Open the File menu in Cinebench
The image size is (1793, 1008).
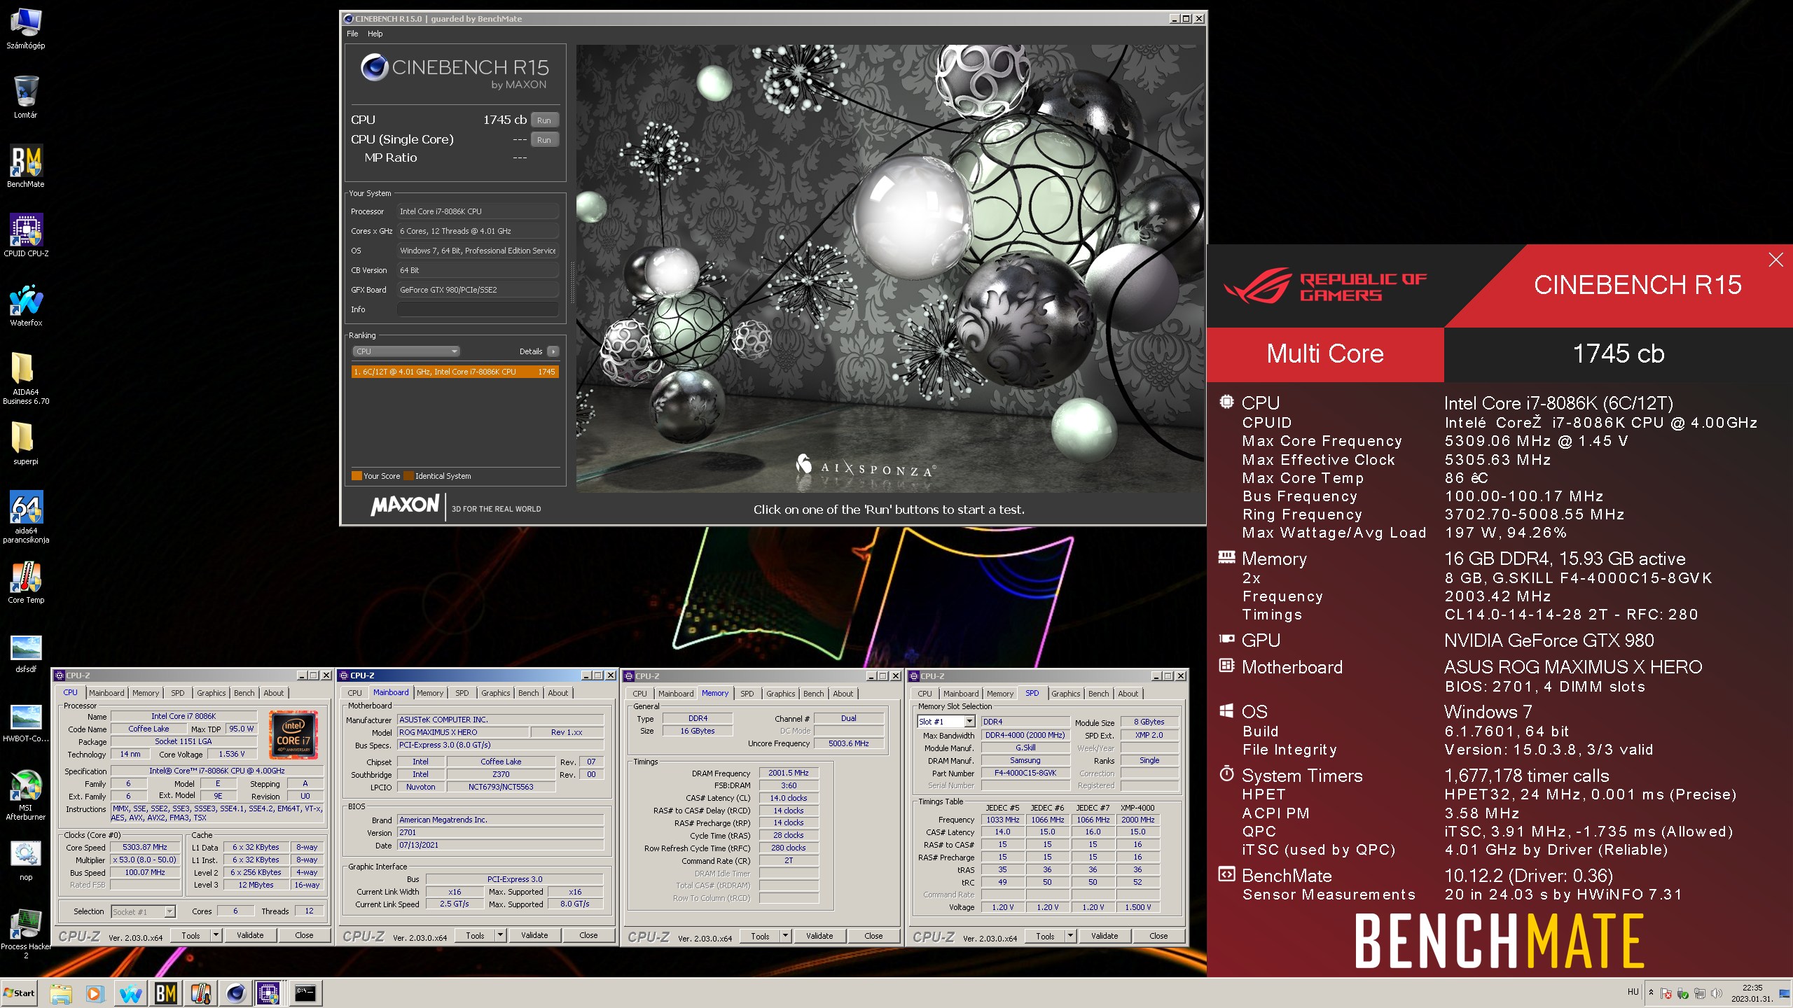352,34
